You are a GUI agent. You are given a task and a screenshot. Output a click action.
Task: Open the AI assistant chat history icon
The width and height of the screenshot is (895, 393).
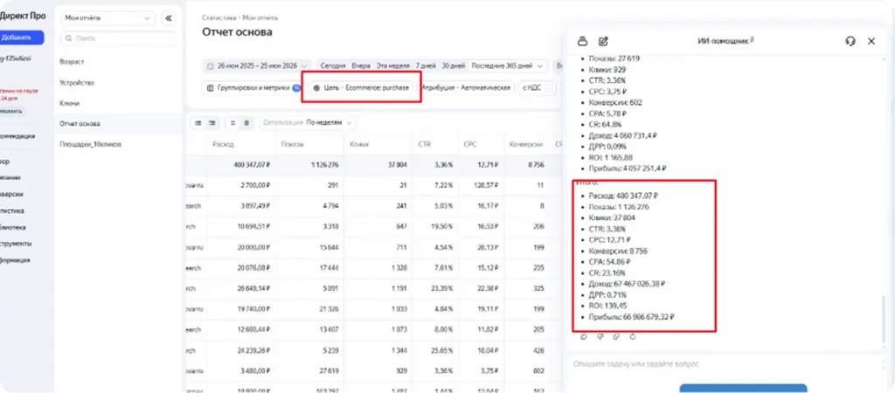(x=582, y=41)
